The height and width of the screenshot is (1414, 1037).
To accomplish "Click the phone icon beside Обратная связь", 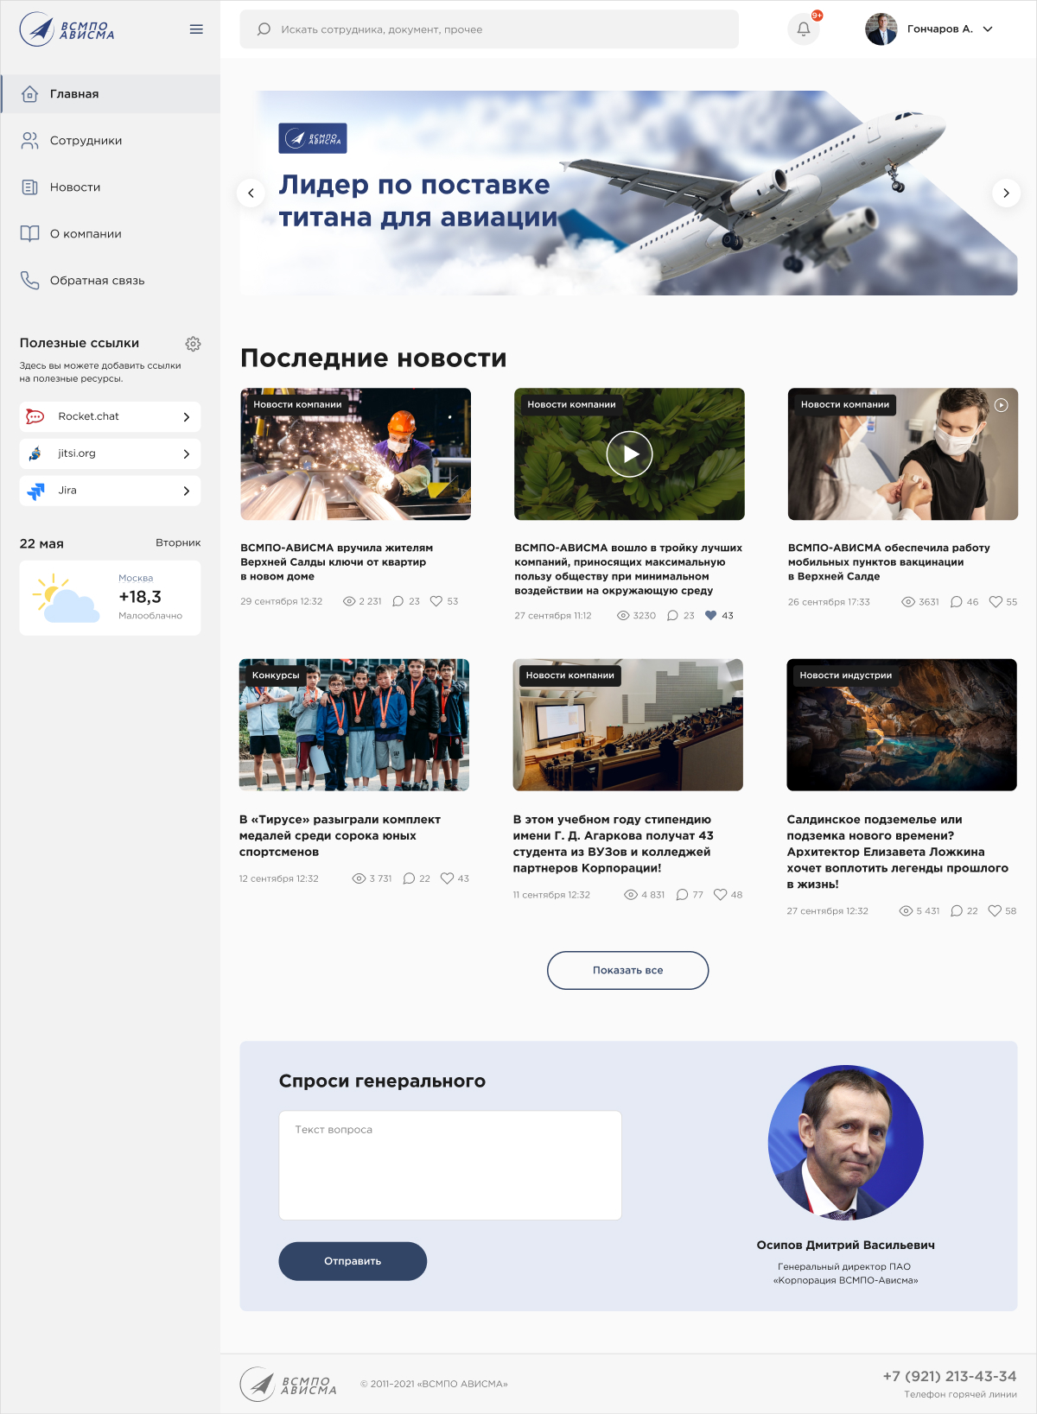I will pyautogui.click(x=29, y=281).
